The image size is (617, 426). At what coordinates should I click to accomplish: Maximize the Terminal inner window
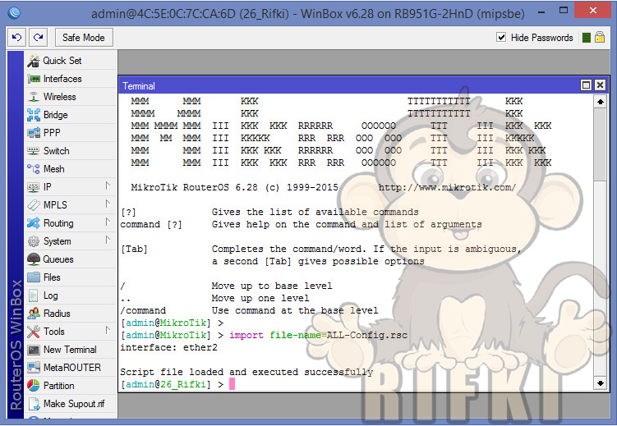point(586,85)
